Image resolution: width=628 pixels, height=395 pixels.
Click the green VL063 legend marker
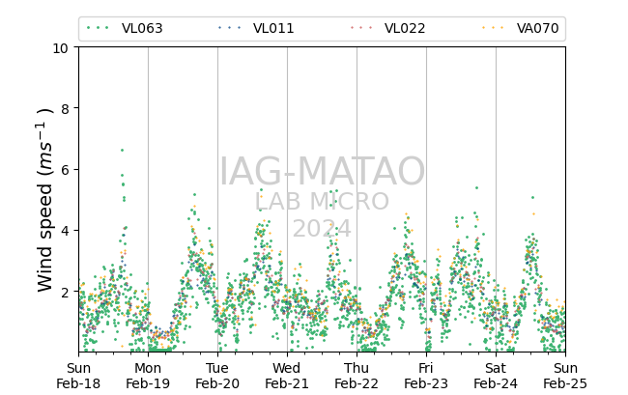(x=98, y=28)
